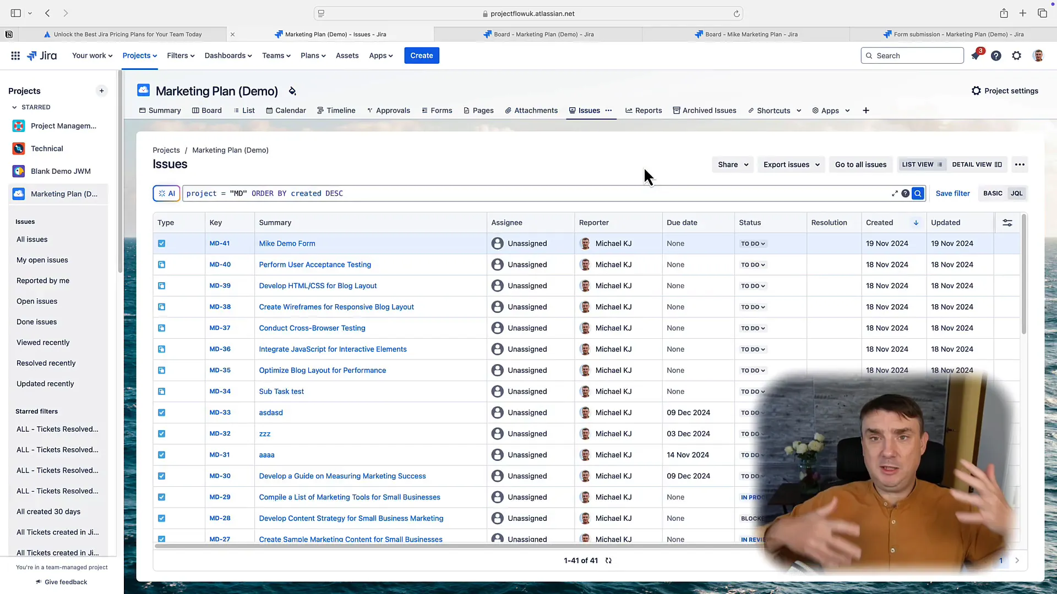Viewport: 1057px width, 594px height.
Task: Show the Safari tab overview
Action: [1042, 13]
